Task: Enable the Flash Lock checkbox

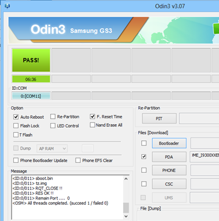Action: point(16,126)
